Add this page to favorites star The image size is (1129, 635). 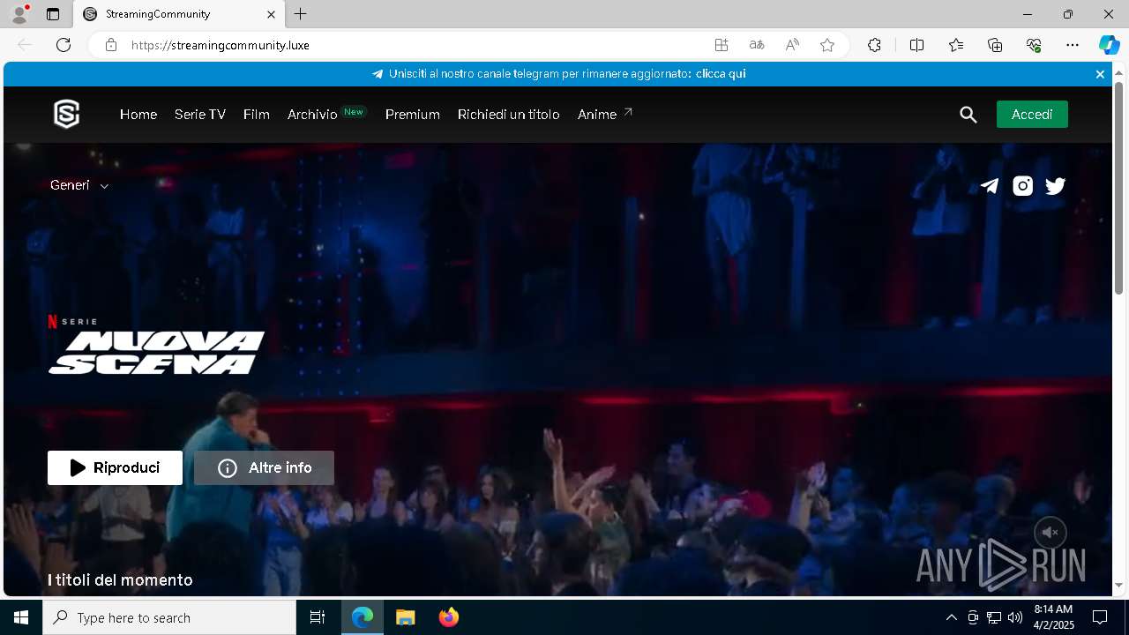827,45
